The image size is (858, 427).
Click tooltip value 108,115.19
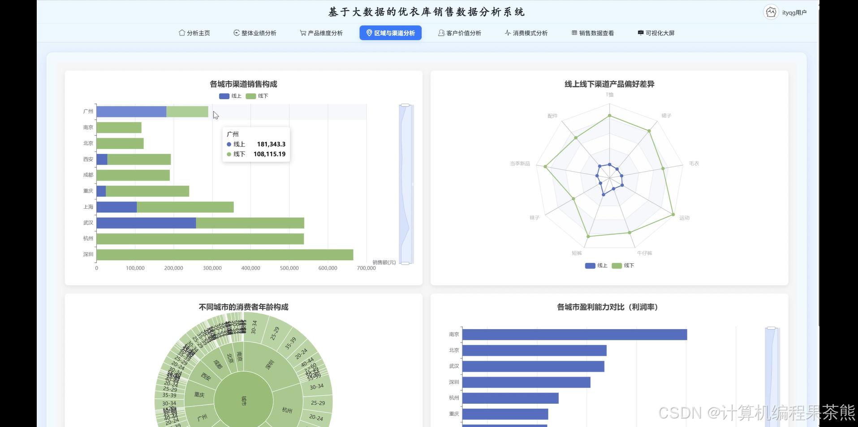pos(269,154)
